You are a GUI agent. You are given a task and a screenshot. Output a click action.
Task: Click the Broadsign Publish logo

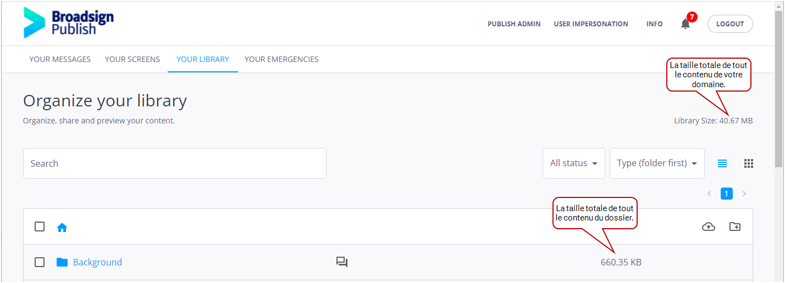pyautogui.click(x=69, y=23)
